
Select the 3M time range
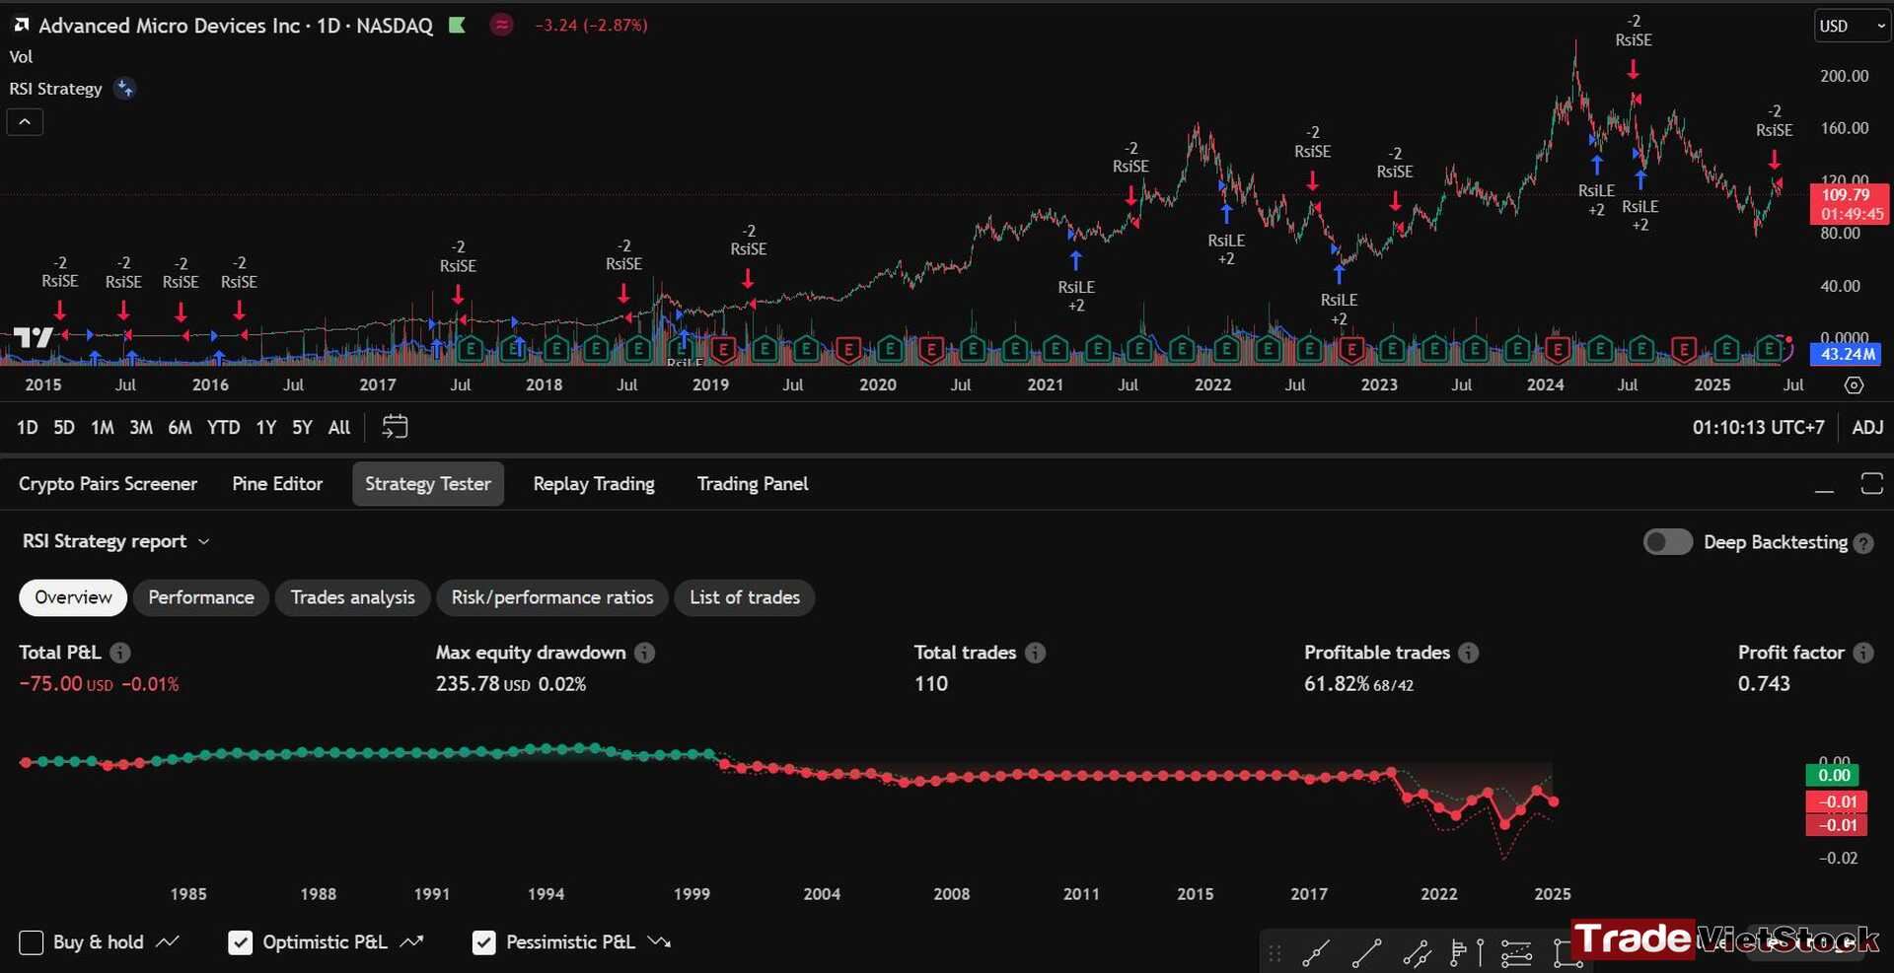pyautogui.click(x=141, y=428)
